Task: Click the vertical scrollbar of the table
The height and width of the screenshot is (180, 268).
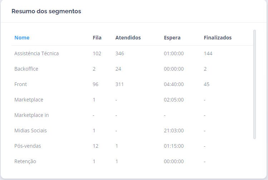Action: (x=254, y=84)
